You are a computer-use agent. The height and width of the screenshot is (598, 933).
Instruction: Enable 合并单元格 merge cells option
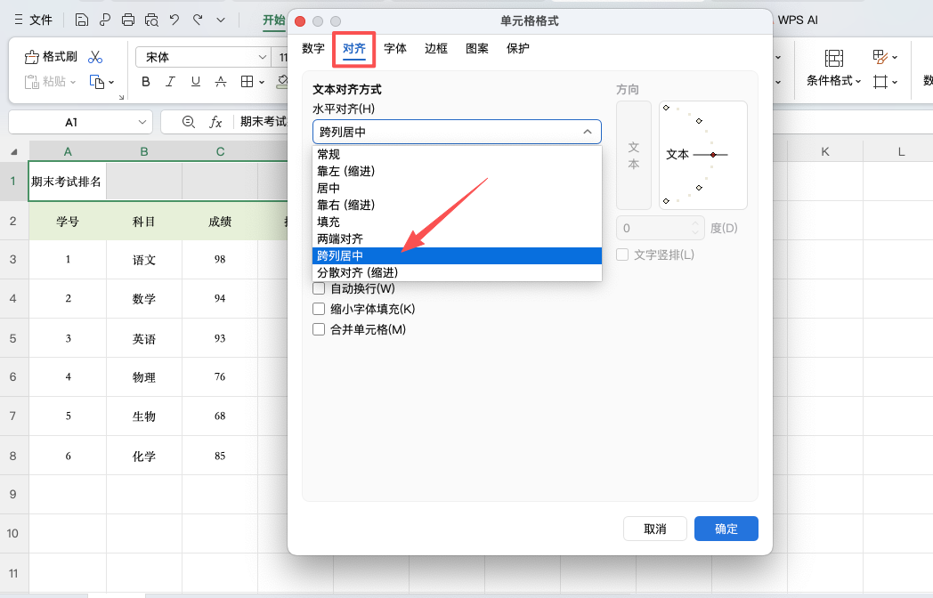(x=318, y=328)
